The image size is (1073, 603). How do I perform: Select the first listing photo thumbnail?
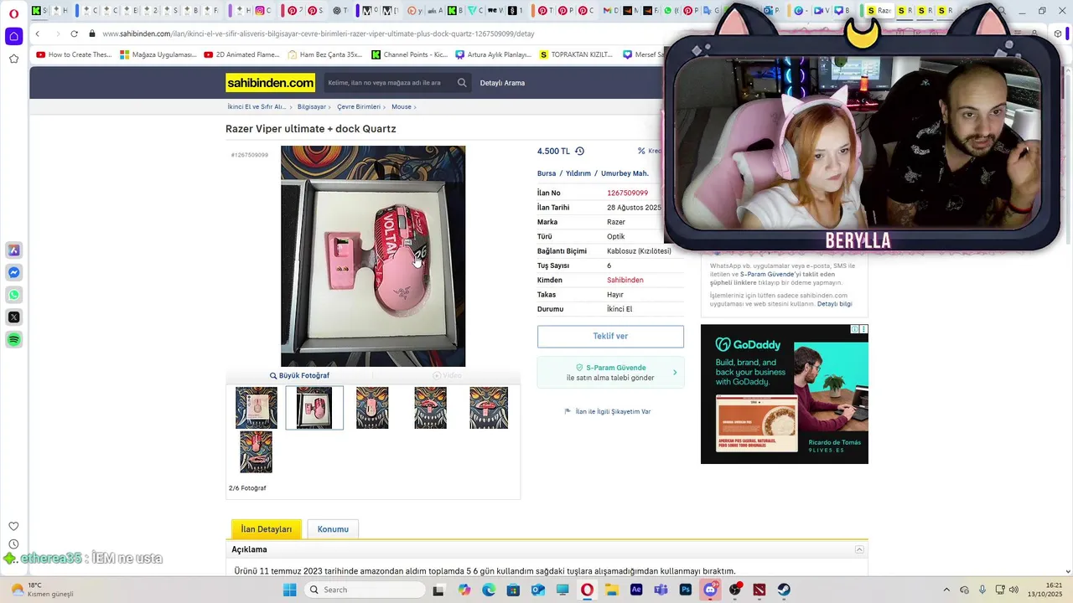click(257, 408)
